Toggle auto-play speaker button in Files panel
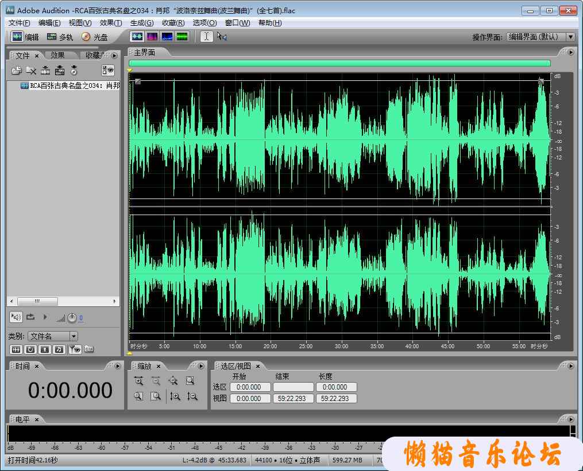583x471 pixels. pos(16,317)
